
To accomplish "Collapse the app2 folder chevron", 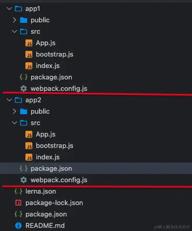I will tap(9, 100).
